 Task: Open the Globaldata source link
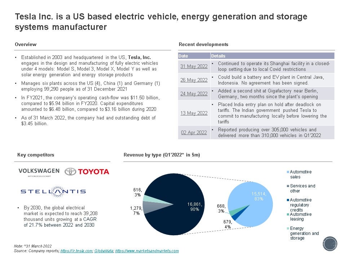point(104,251)
